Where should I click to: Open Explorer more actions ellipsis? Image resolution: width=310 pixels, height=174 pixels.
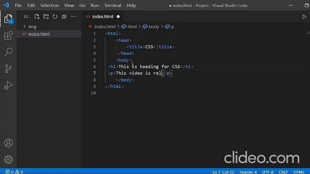point(73,16)
